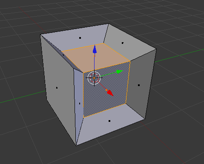Click the orange right edge of the stippled front face
Screen dimensions: 204x164
pos(128,82)
